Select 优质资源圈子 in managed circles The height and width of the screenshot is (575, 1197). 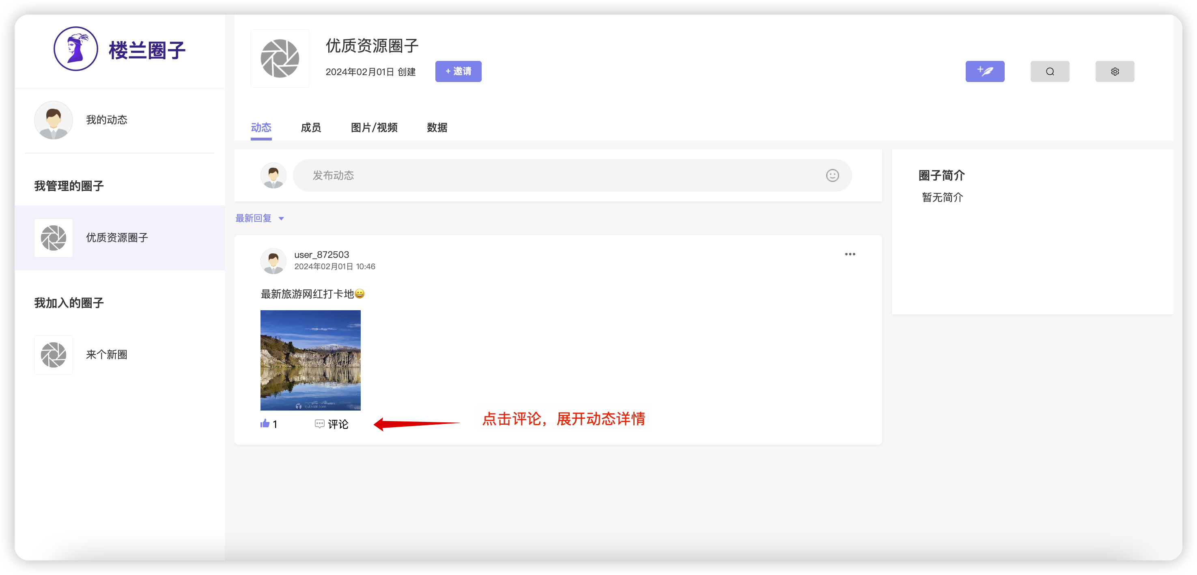click(x=120, y=238)
